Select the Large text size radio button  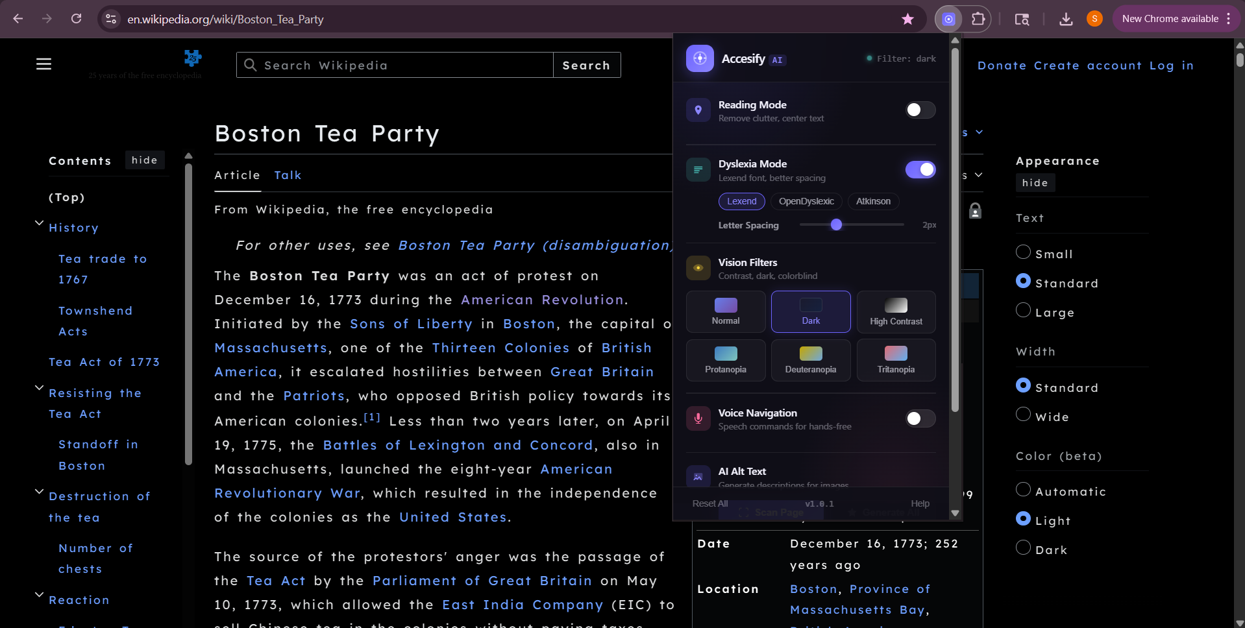pos(1023,310)
